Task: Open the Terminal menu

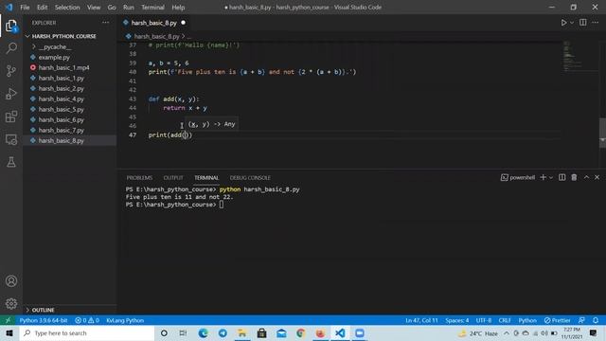Action: [x=152, y=8]
